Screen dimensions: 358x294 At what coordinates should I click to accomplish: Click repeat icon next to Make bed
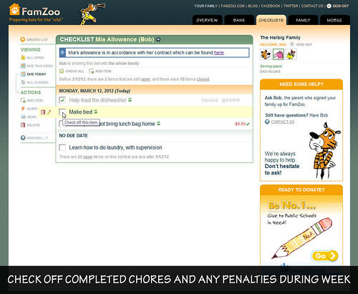95,112
